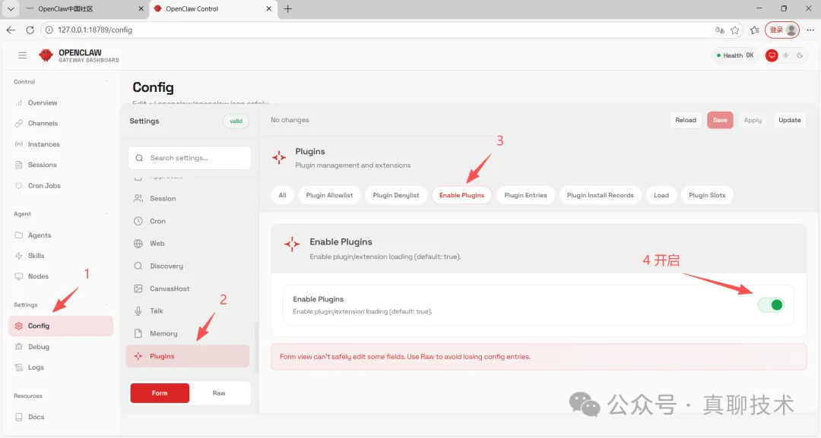Switch to system theme monitor icon

(x=772, y=55)
